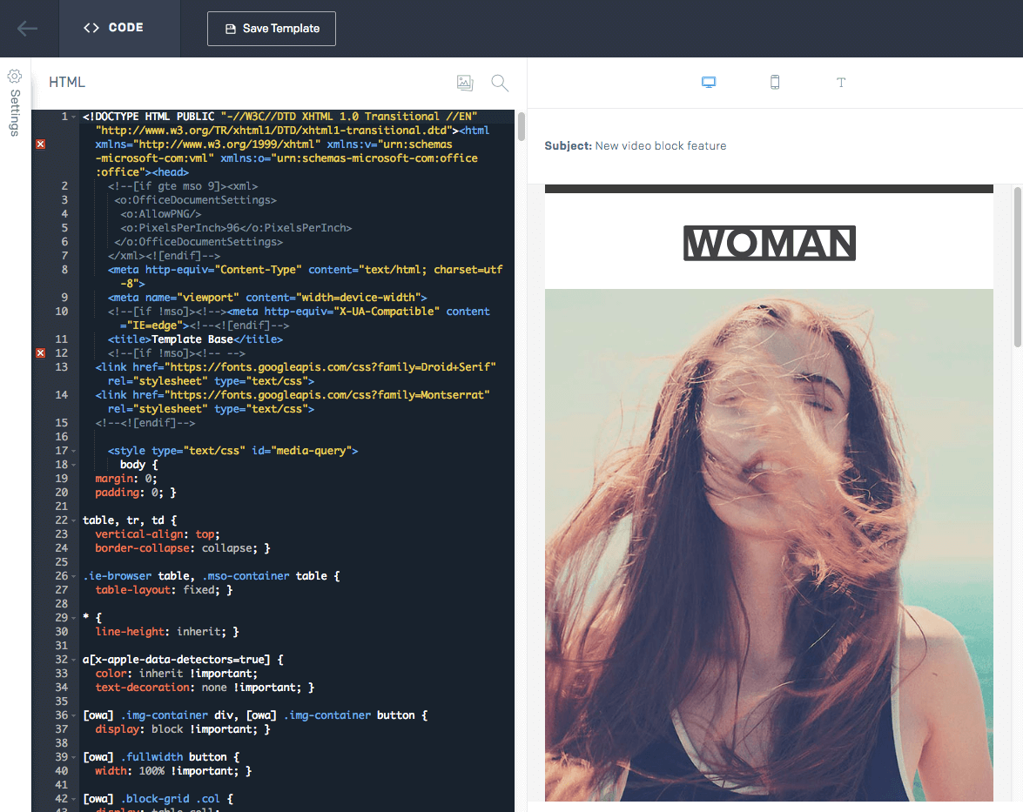Click the Save Template button
1023x812 pixels.
272,29
